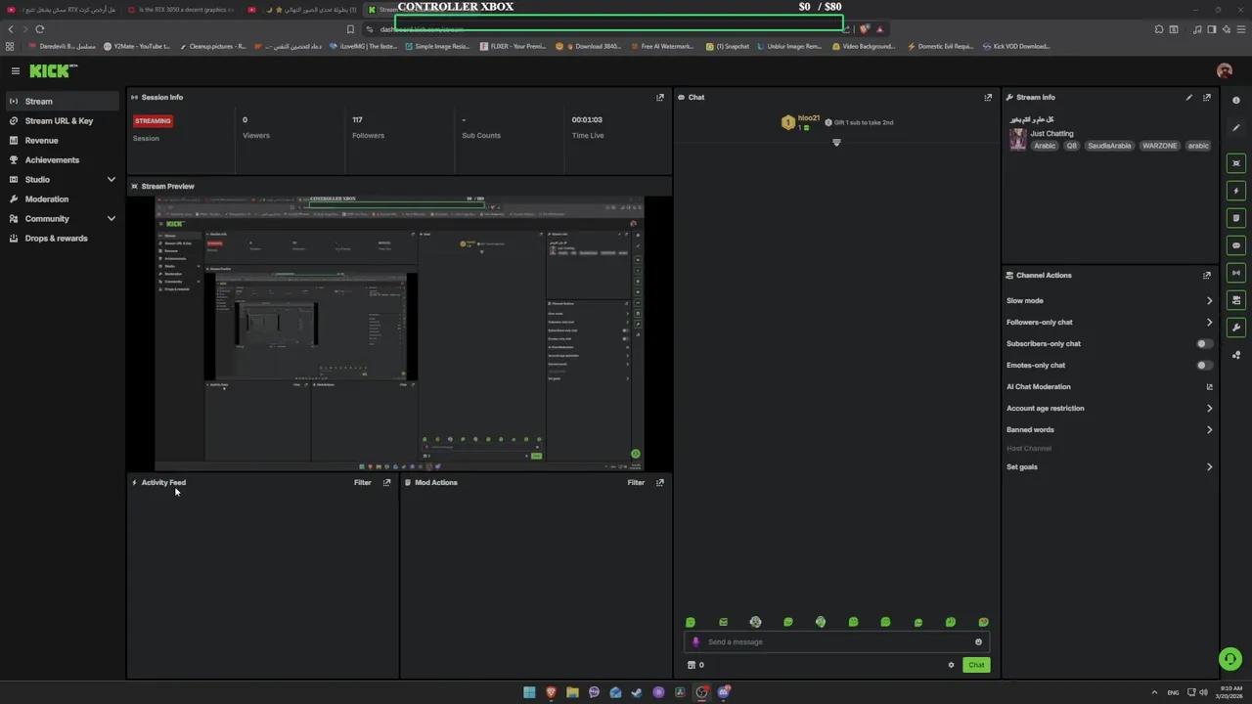Edit stream info with the pencil icon
The image size is (1252, 704).
pos(1189,97)
